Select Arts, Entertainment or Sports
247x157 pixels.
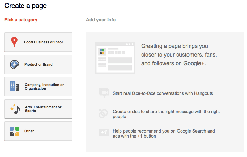(38, 109)
